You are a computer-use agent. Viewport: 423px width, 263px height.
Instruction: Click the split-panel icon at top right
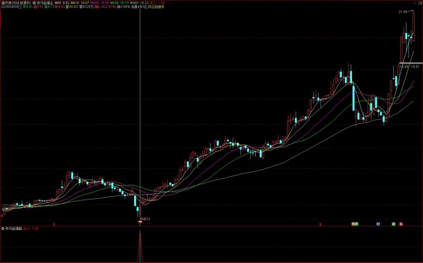tap(420, 2)
